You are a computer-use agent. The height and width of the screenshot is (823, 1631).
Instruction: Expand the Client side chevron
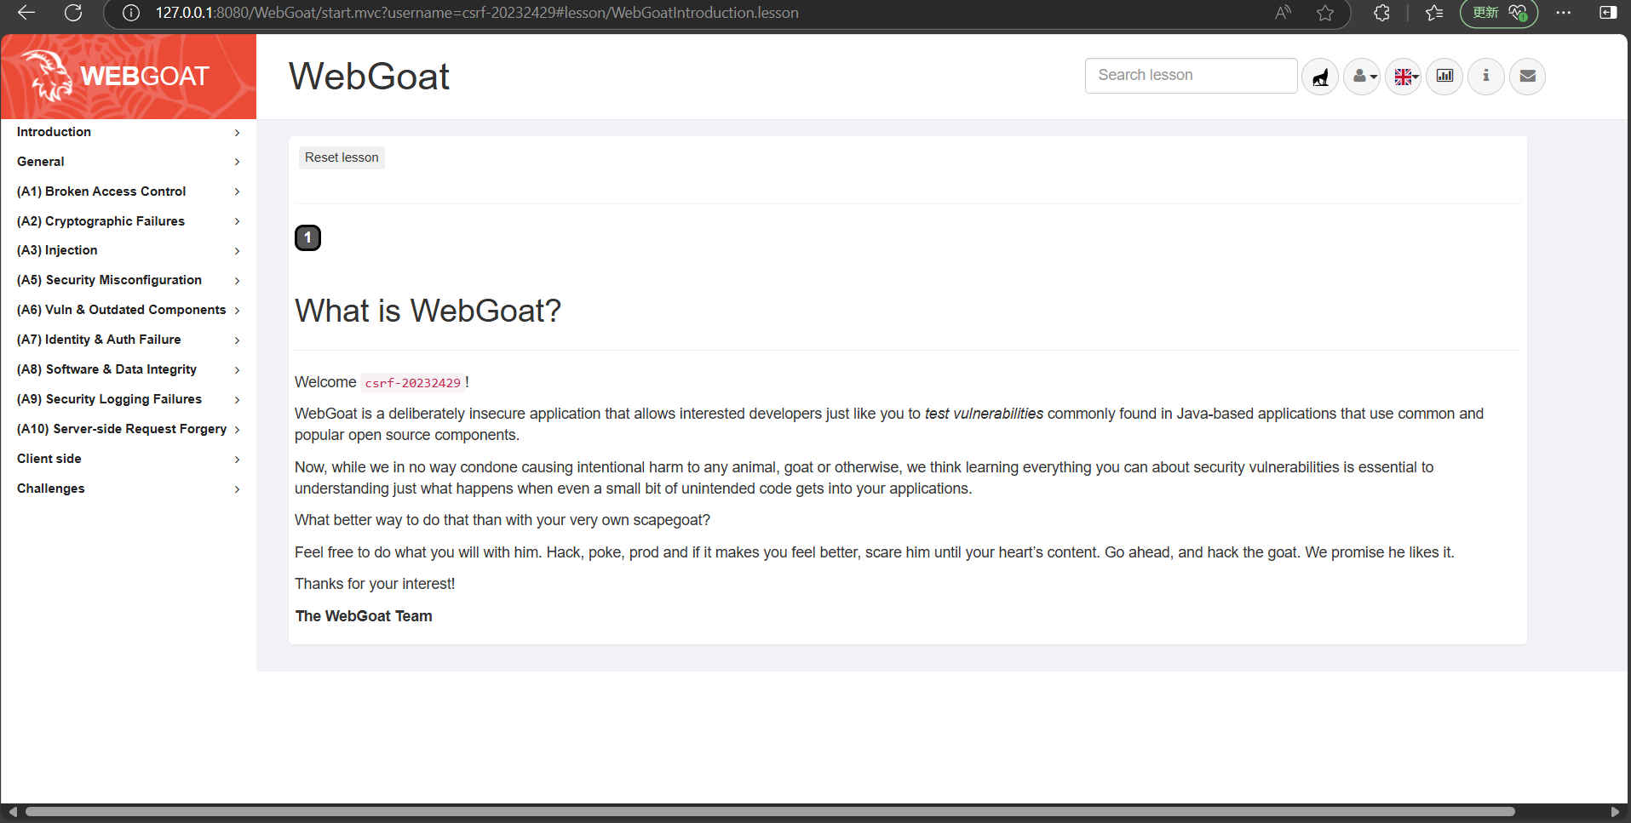(238, 460)
